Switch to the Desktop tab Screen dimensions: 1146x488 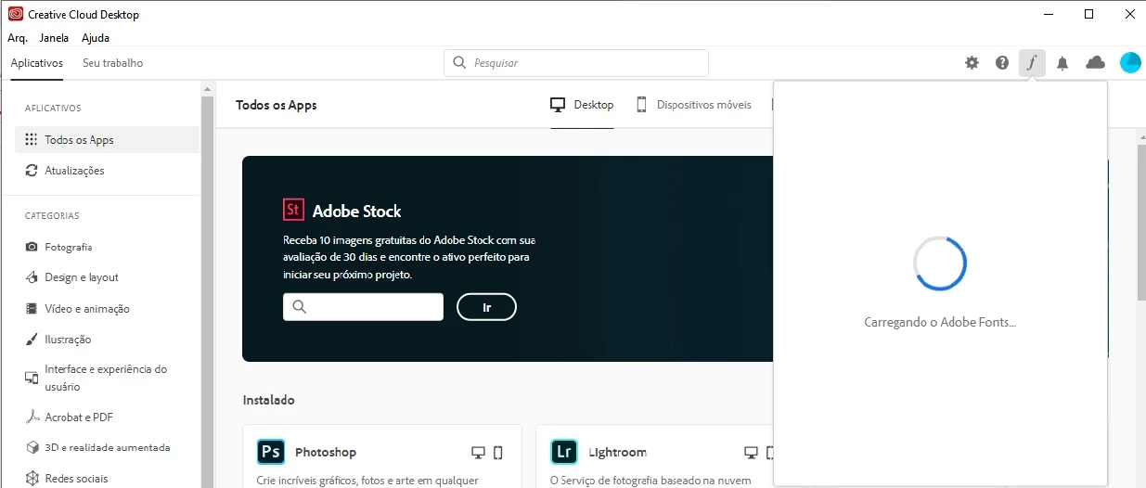(x=582, y=105)
